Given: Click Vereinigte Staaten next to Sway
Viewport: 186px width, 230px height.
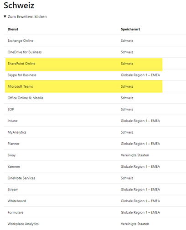Looking at the screenshot, I should coord(135,155).
